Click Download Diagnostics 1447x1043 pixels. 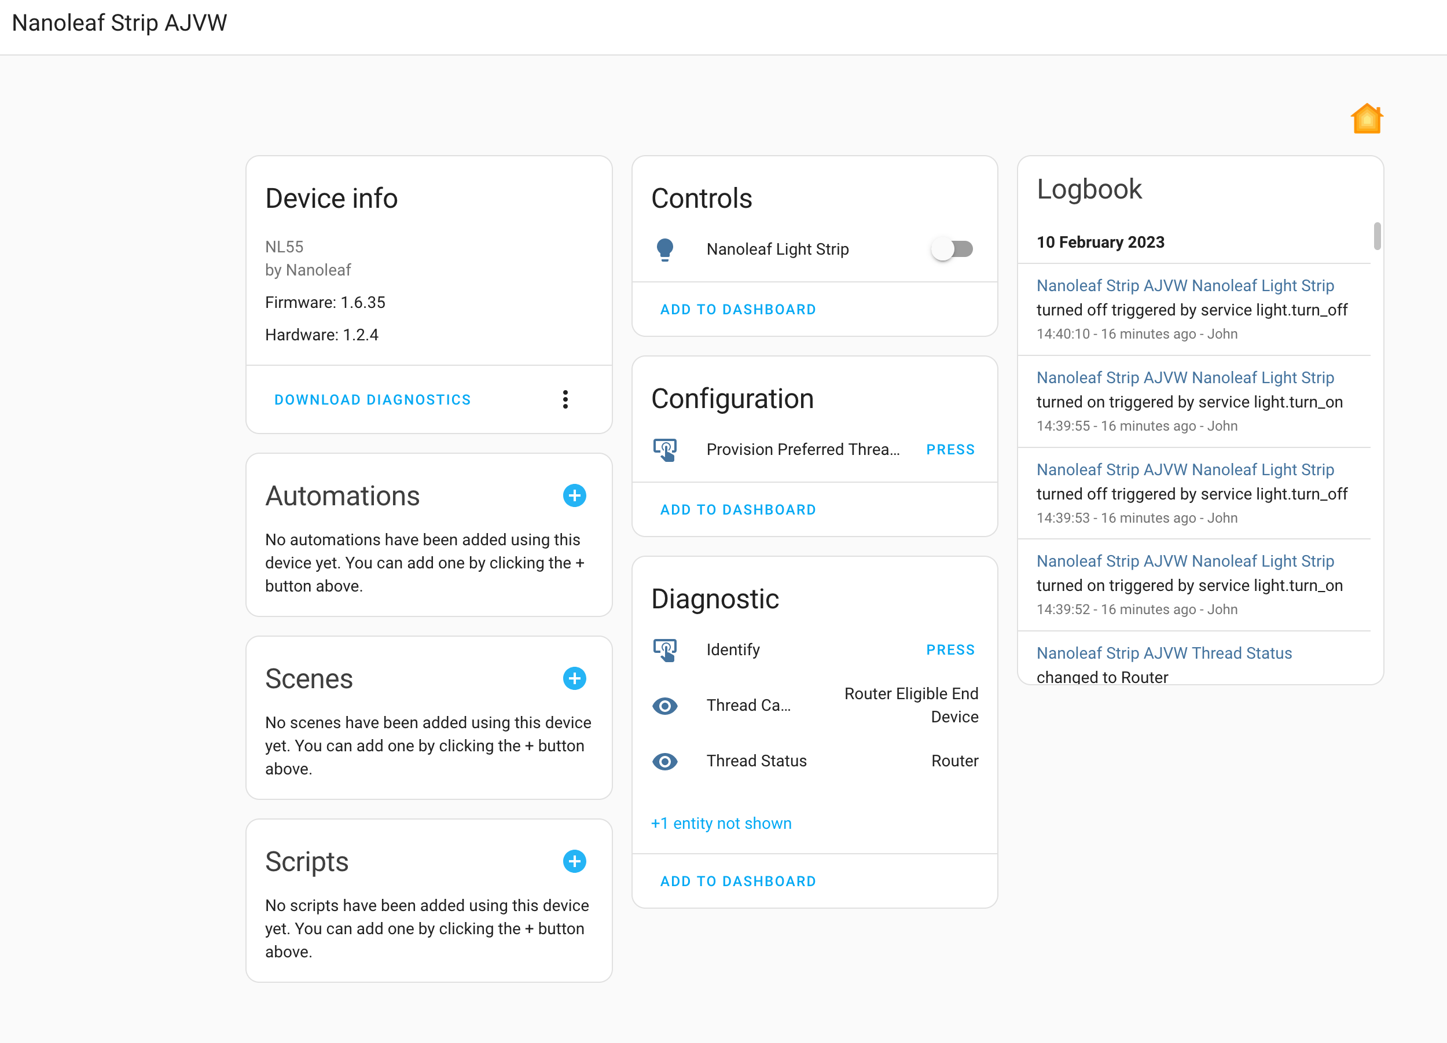click(373, 400)
